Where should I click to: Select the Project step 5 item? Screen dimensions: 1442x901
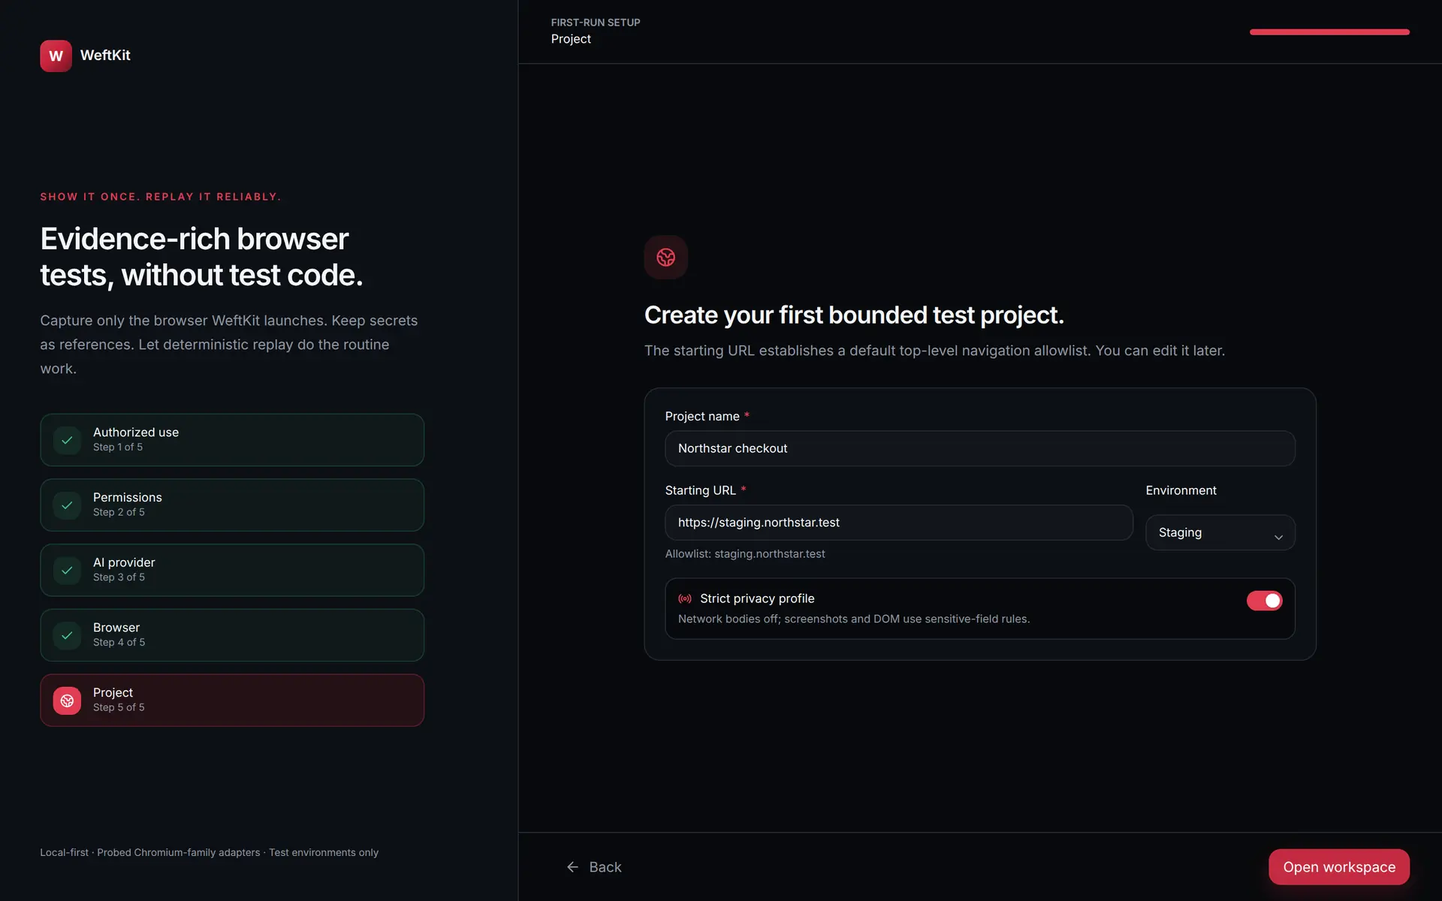click(x=232, y=701)
